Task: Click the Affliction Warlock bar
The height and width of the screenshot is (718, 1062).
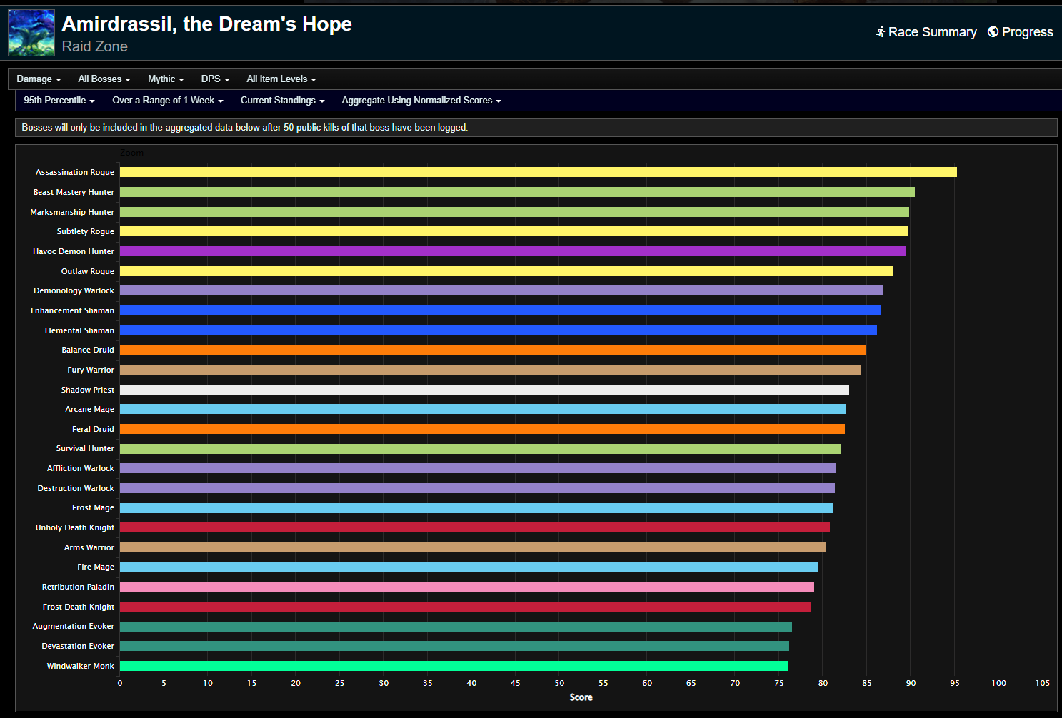Action: [478, 468]
